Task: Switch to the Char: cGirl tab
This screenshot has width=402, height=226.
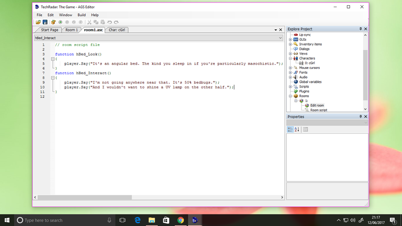Action: pyautogui.click(x=118, y=30)
